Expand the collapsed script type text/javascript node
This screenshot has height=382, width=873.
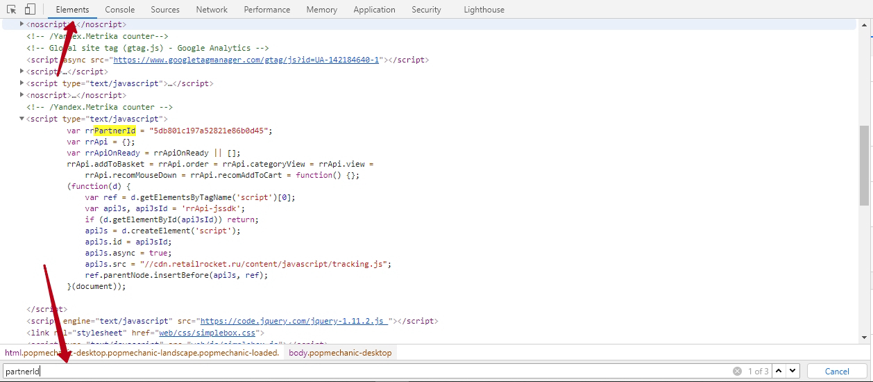coord(22,83)
